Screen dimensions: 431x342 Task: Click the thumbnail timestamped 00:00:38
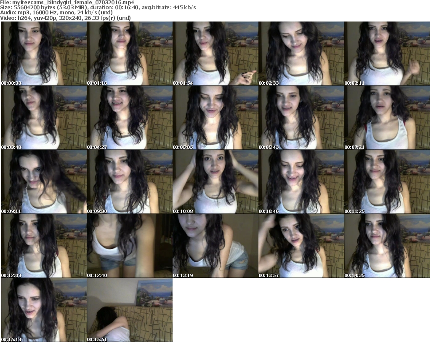[44, 54]
